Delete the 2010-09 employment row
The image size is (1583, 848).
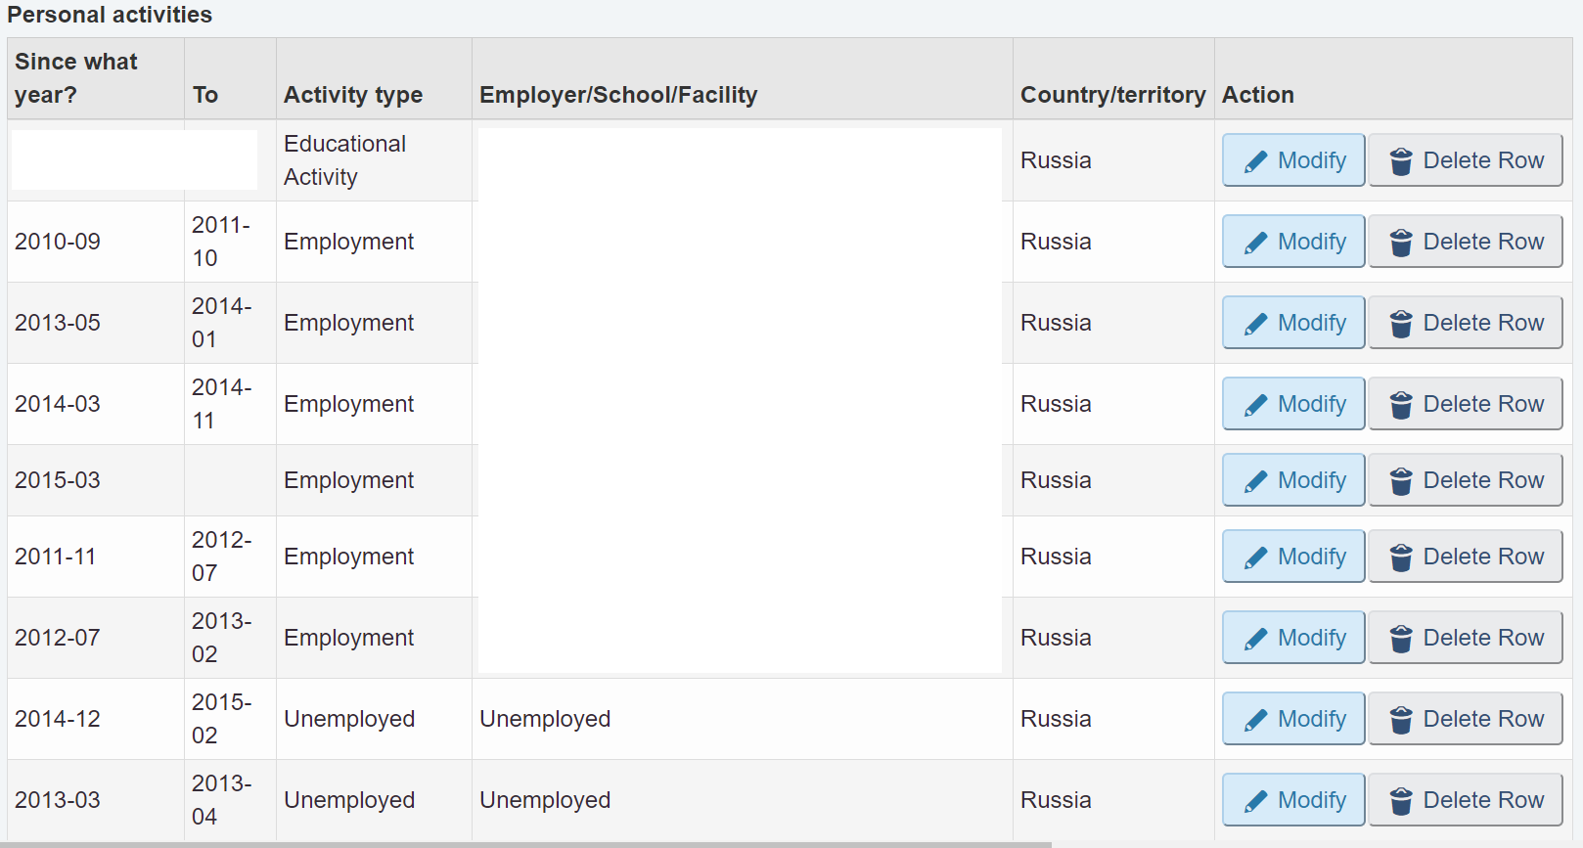[1466, 242]
